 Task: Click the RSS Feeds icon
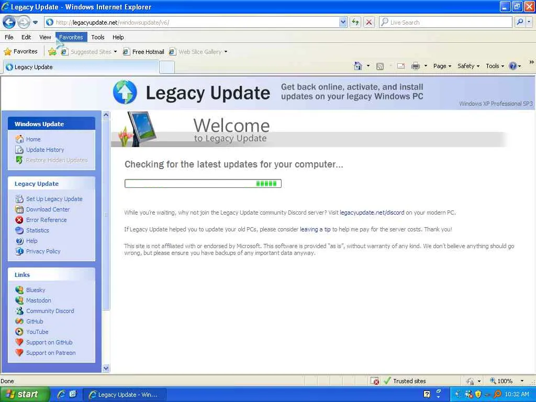click(x=380, y=66)
